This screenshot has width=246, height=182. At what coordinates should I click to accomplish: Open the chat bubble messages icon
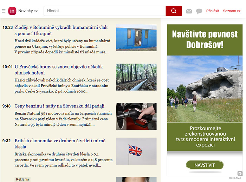199,11
